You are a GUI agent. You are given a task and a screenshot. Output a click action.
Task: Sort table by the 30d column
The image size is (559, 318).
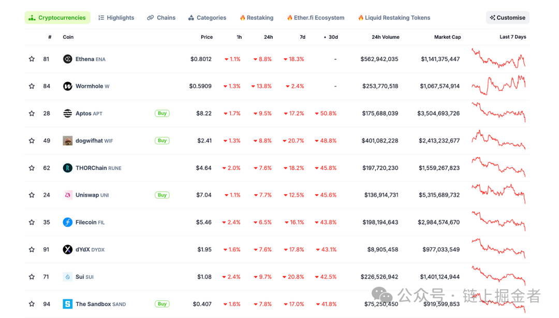[332, 37]
